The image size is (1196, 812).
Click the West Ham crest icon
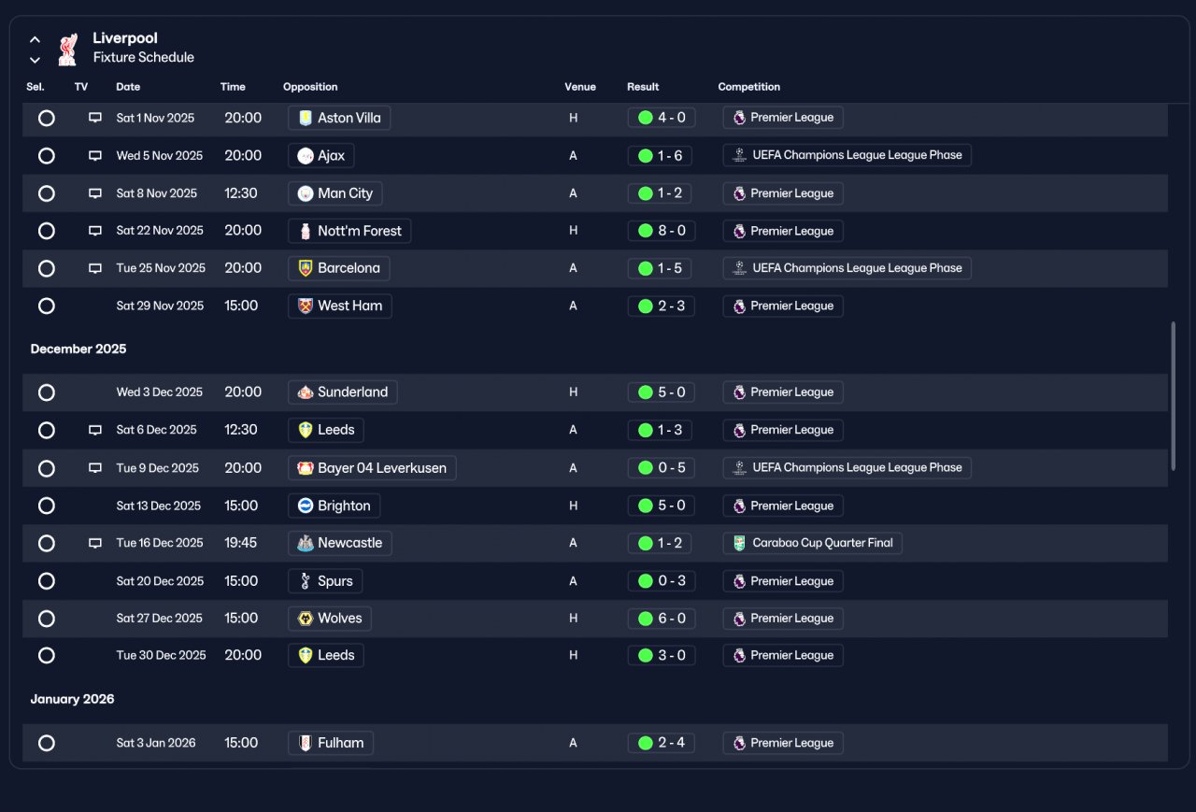coord(305,306)
